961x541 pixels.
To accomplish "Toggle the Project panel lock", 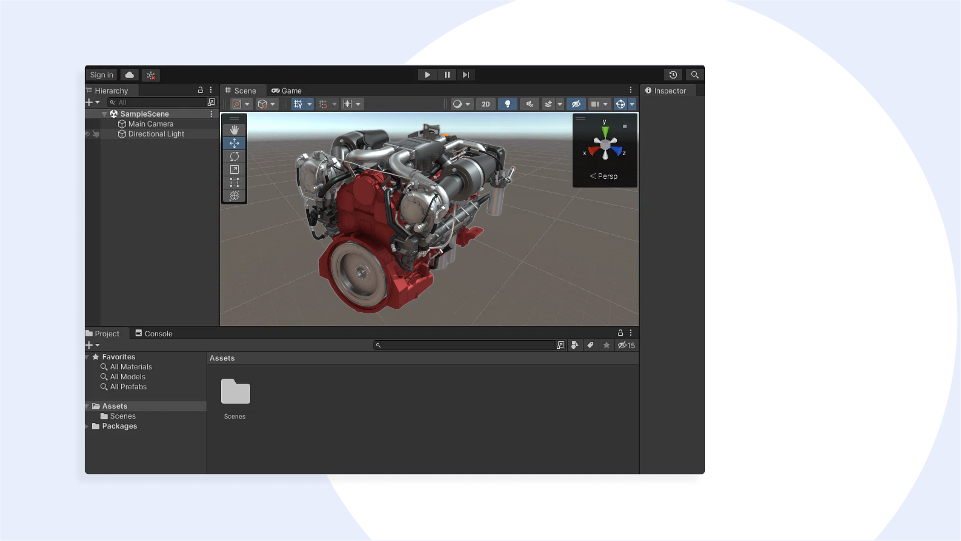I will [620, 333].
